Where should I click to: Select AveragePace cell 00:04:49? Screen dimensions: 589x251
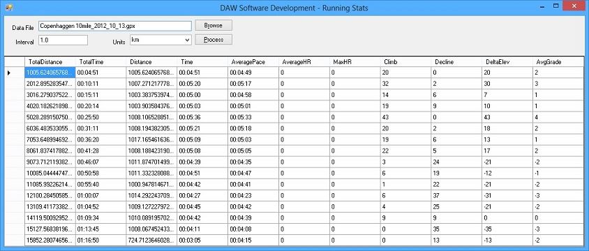[x=253, y=73]
